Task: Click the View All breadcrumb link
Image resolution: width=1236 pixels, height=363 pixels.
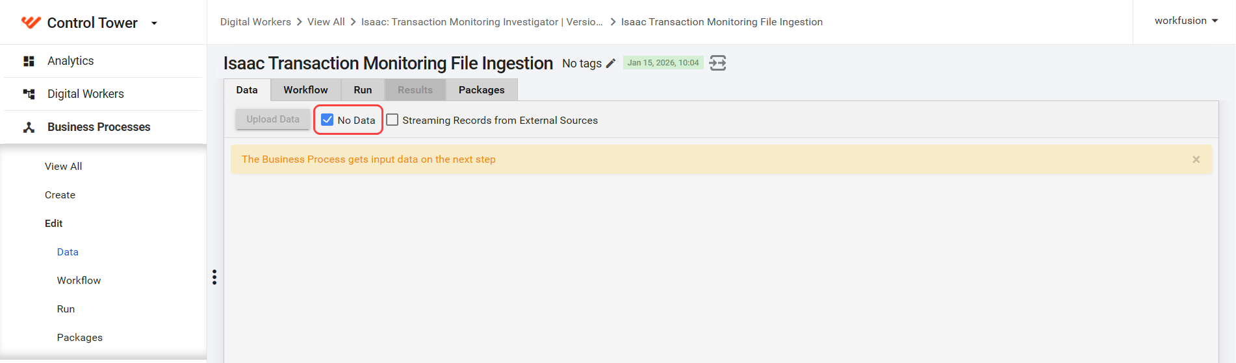Action: [326, 22]
